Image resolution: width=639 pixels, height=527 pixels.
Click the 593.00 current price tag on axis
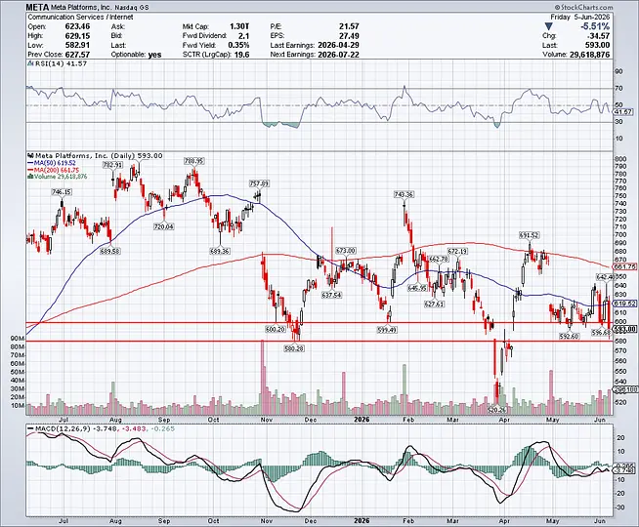(x=624, y=329)
